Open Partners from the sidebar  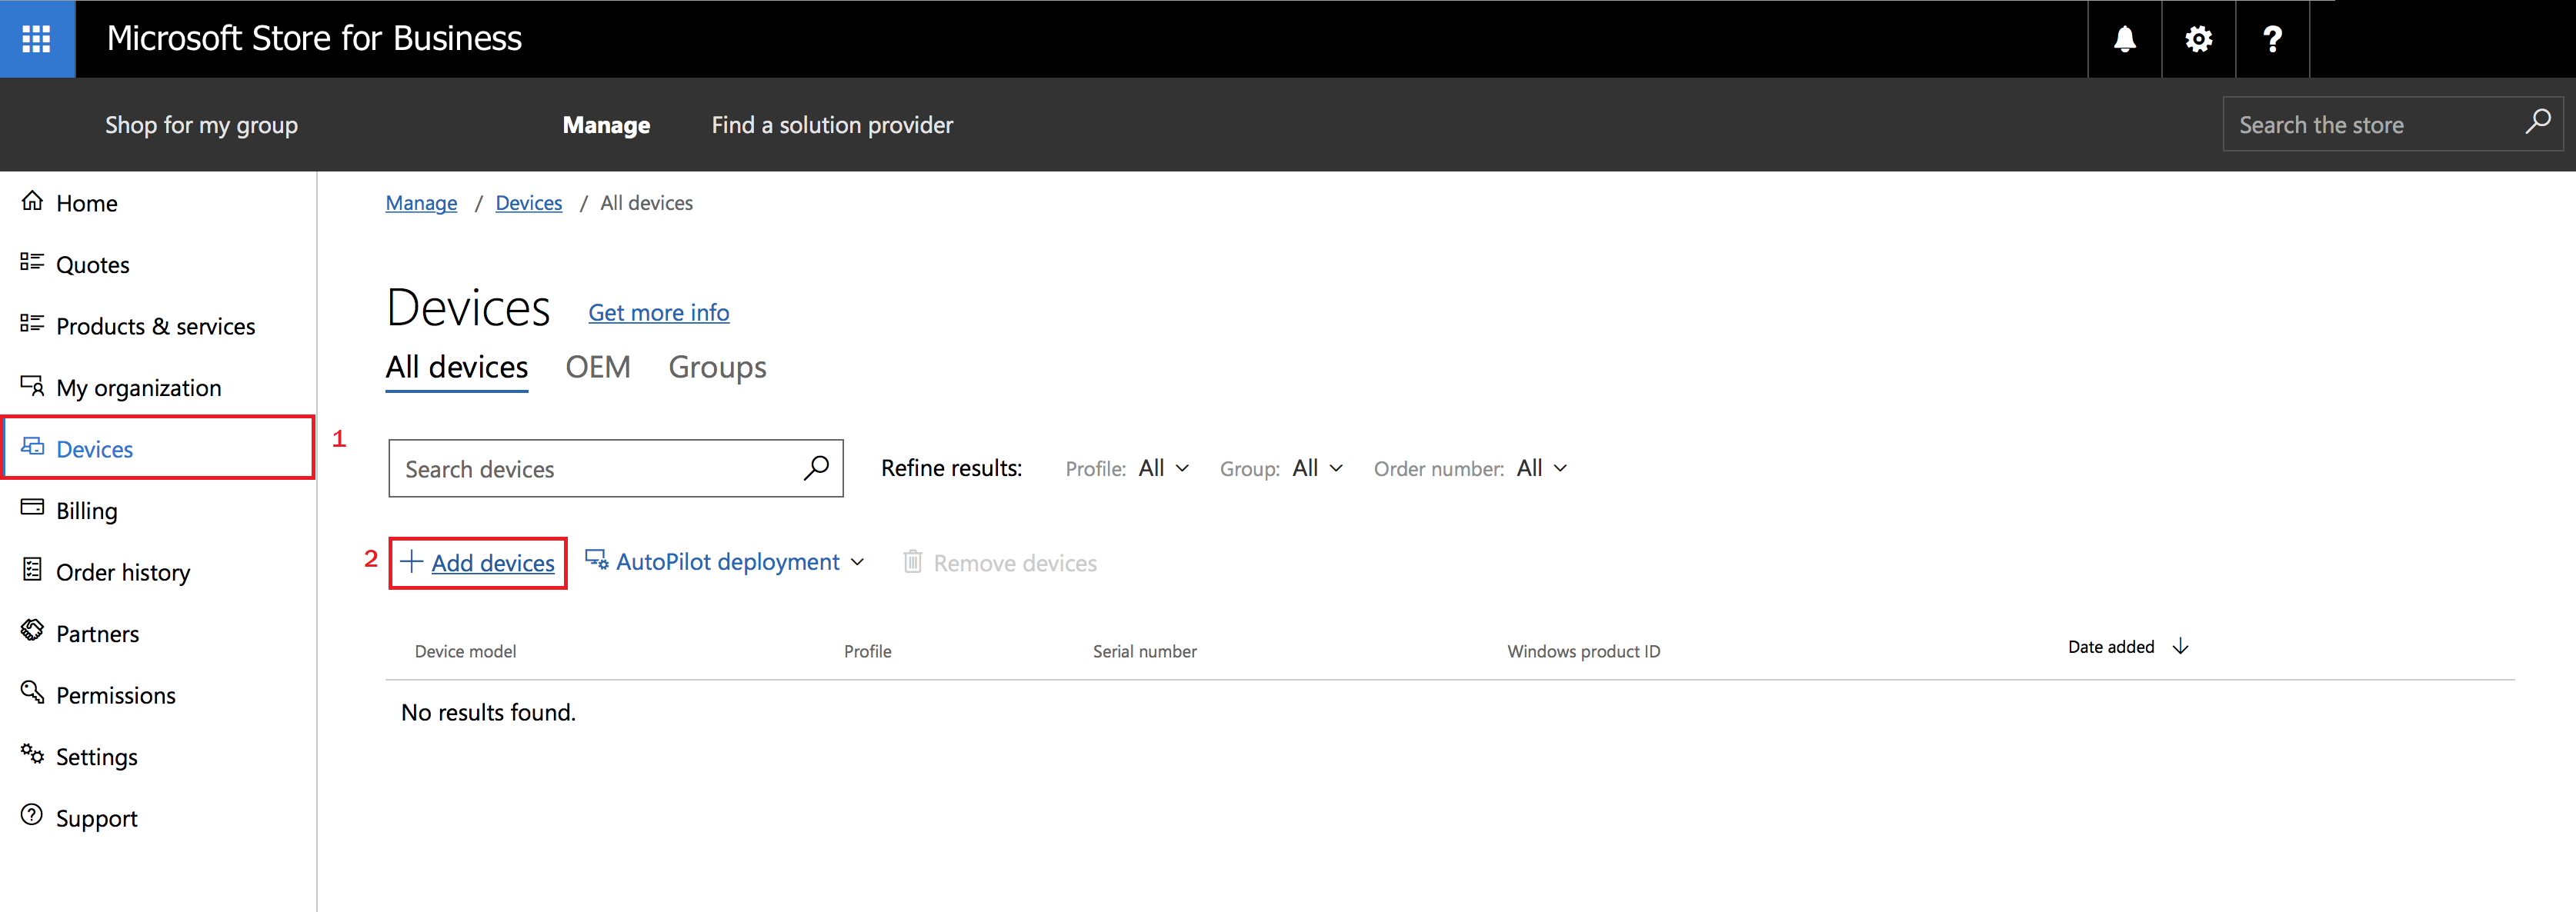97,634
